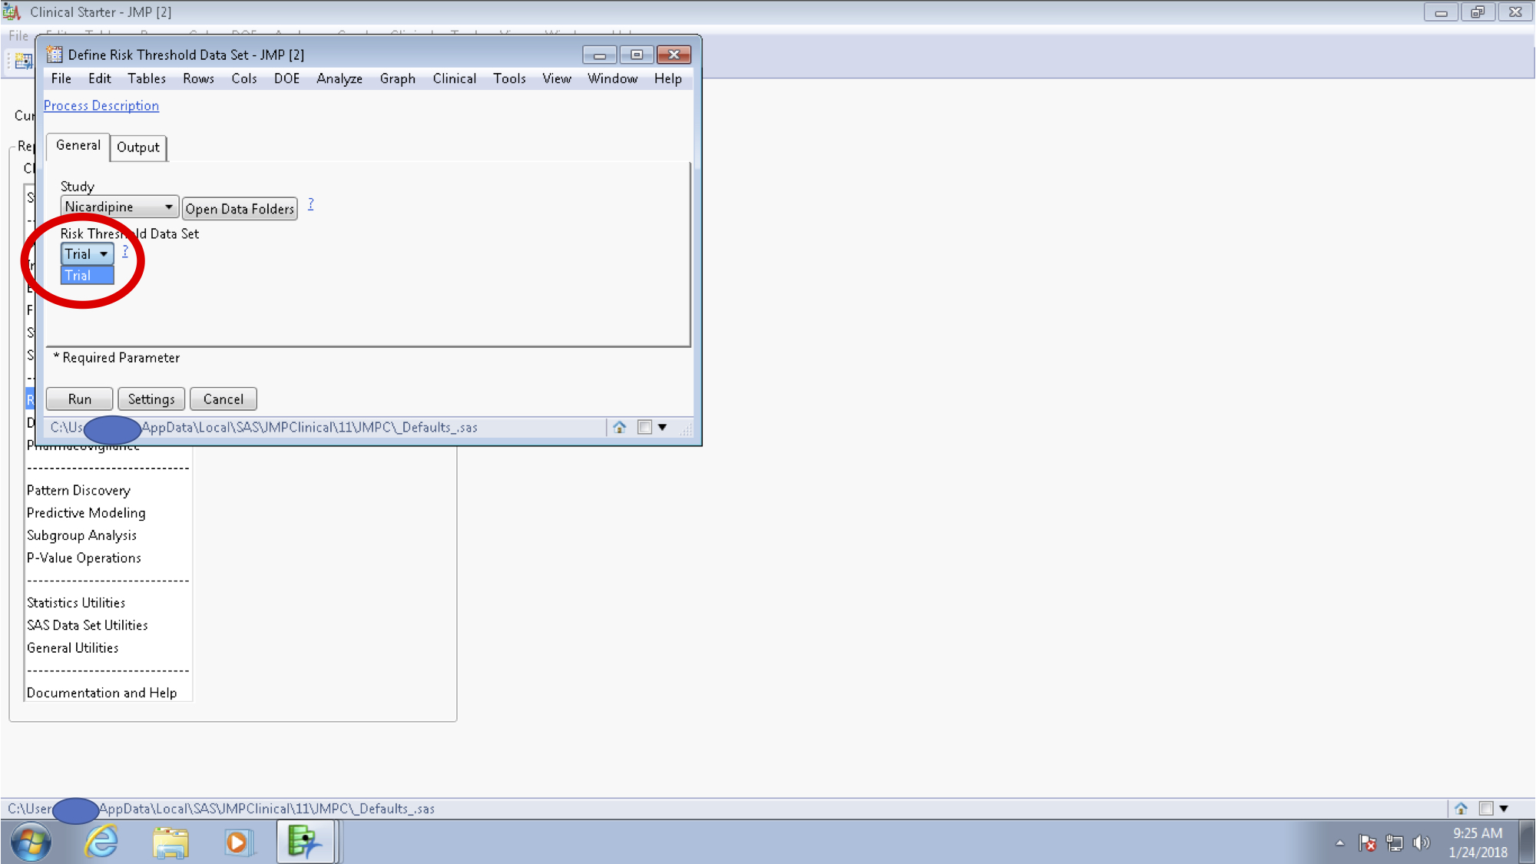Open the Clinical menu
Viewport: 1536px width, 864px height.
point(454,78)
